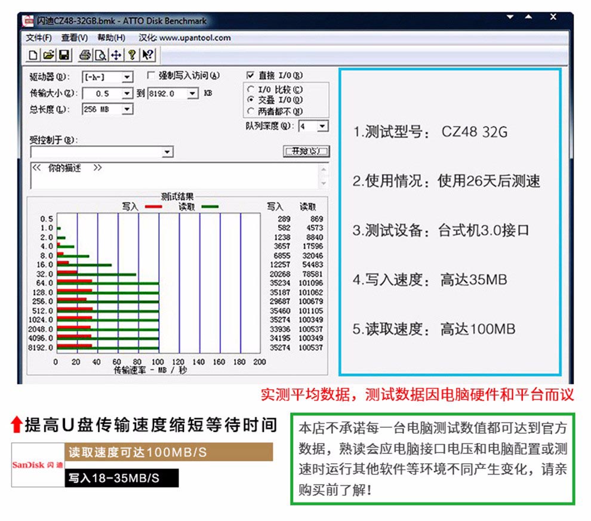The width and height of the screenshot is (591, 521).
Task: Click the four-arrow move toolbar icon
Action: [116, 55]
